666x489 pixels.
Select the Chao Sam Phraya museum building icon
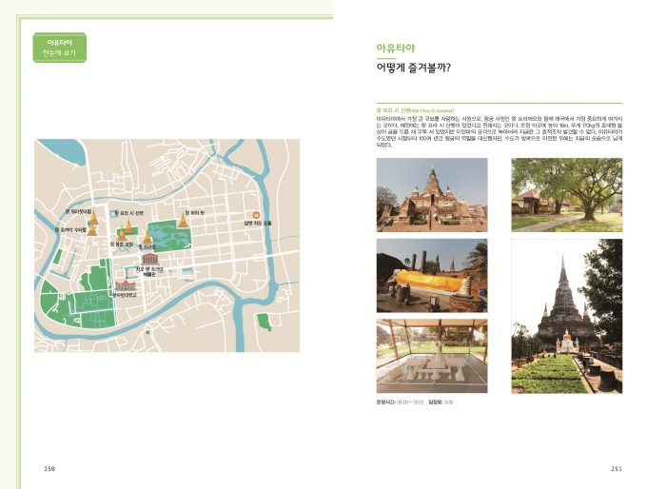149,258
